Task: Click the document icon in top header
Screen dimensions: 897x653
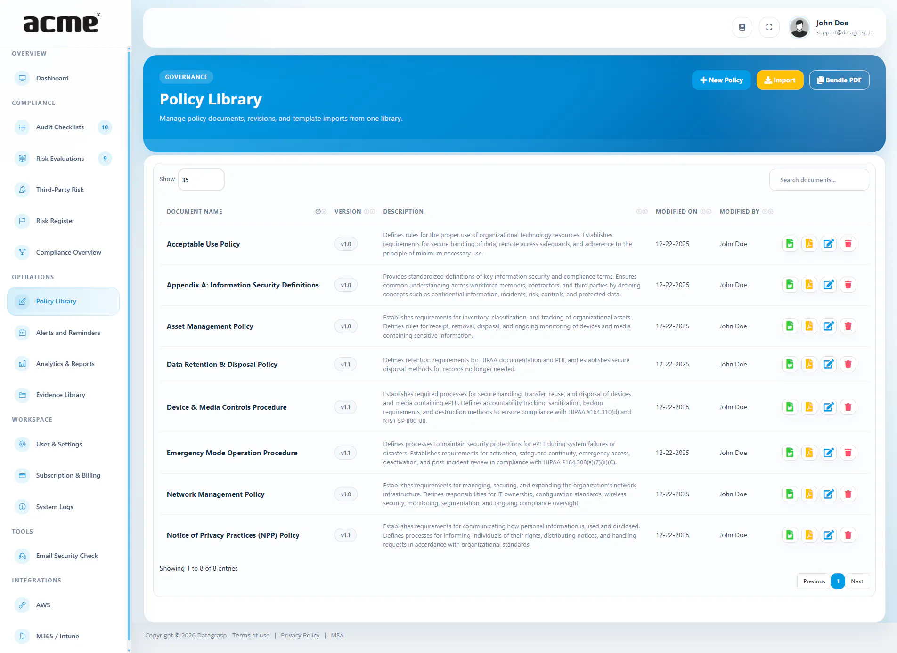Action: pos(742,27)
